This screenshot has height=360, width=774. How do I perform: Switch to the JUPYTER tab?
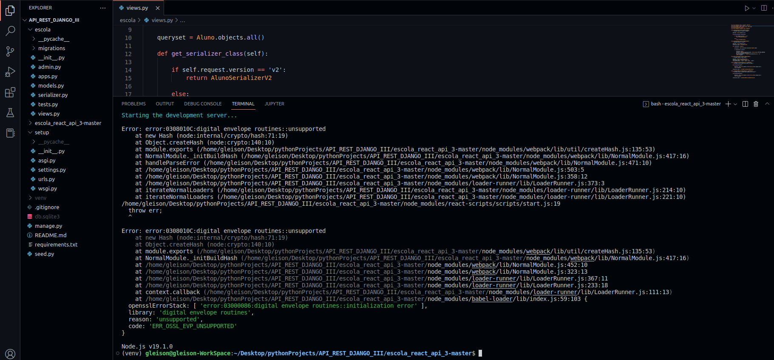[275, 104]
